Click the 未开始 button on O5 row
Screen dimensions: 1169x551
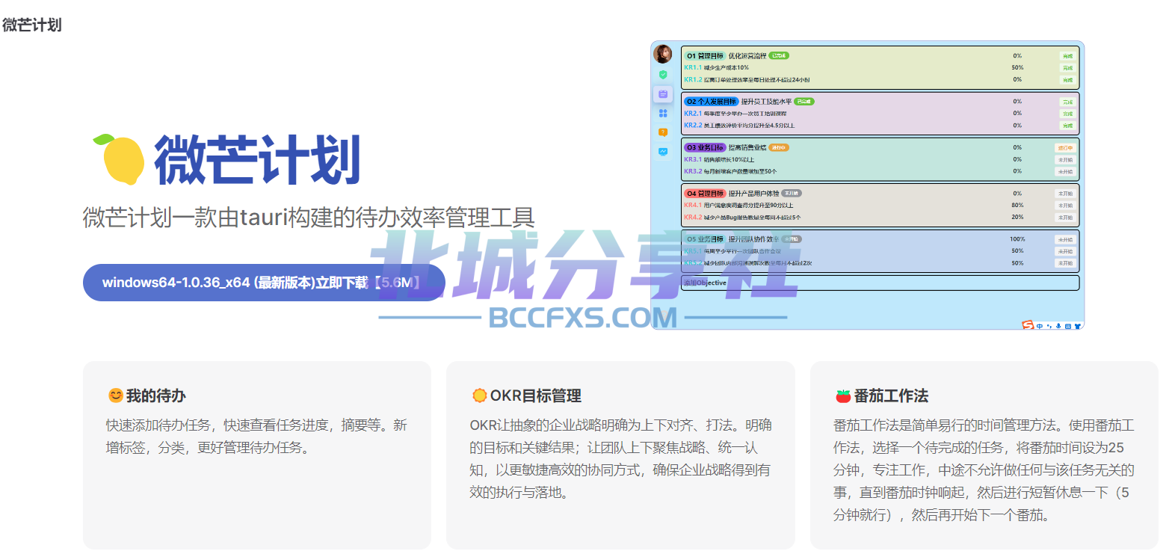(1065, 240)
